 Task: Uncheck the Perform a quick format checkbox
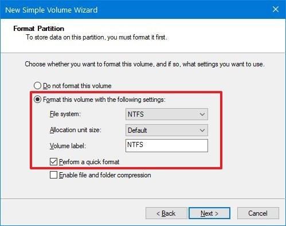[x=53, y=162]
